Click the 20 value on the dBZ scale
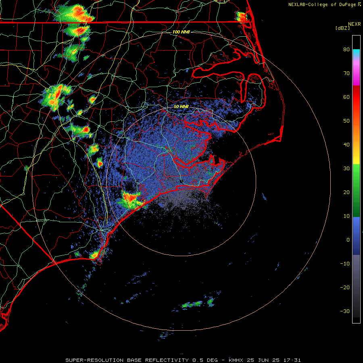Viewport: 363px width, 363px height. coord(346,192)
